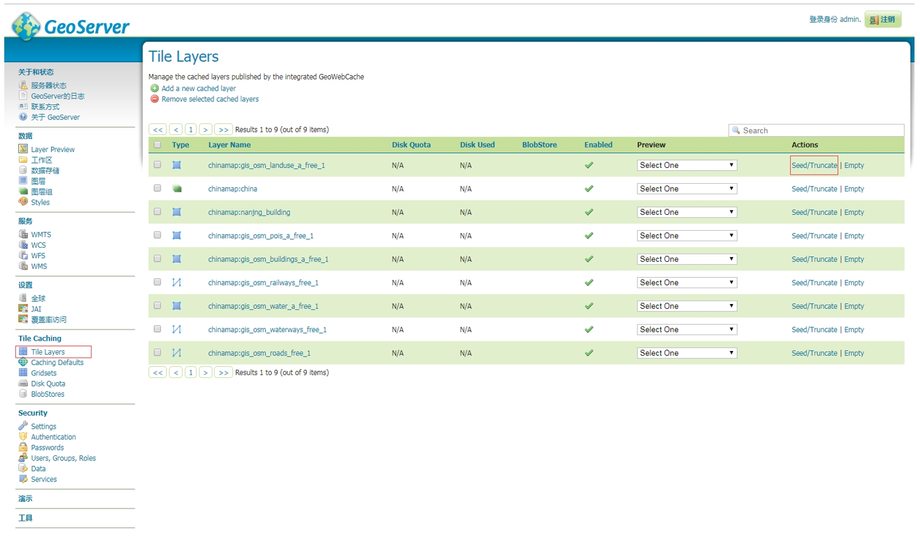Click the red Remove selected cached layers icon
Screen dimensions: 920x539
coord(154,99)
